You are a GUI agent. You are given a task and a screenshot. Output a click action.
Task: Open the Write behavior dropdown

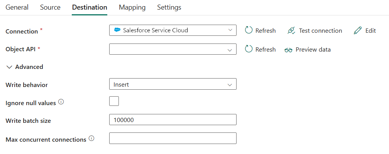coord(173,84)
